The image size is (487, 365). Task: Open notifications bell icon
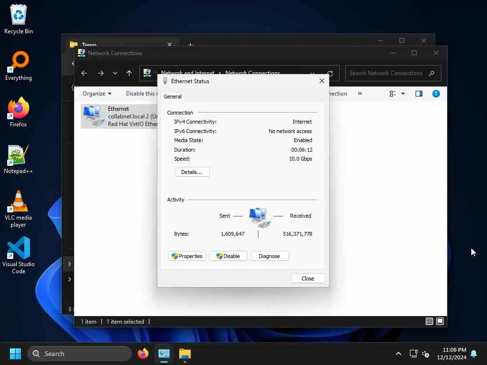pos(474,354)
